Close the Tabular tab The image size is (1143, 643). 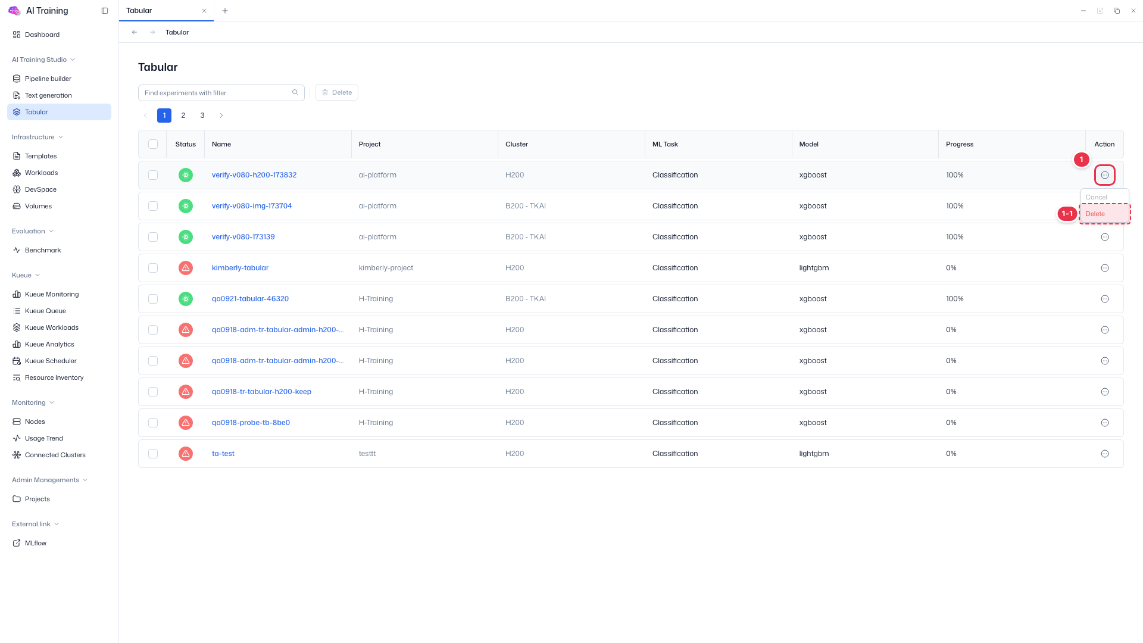click(x=204, y=11)
